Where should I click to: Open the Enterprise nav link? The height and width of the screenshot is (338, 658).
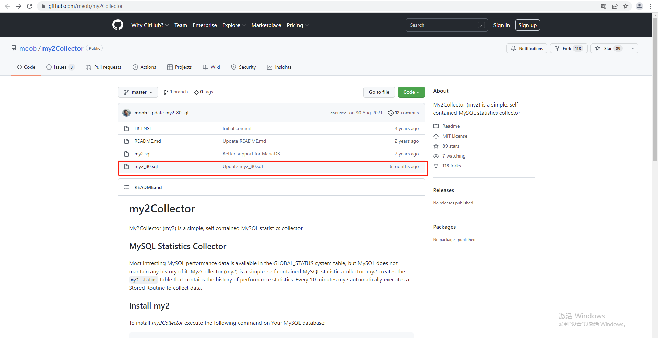point(205,25)
